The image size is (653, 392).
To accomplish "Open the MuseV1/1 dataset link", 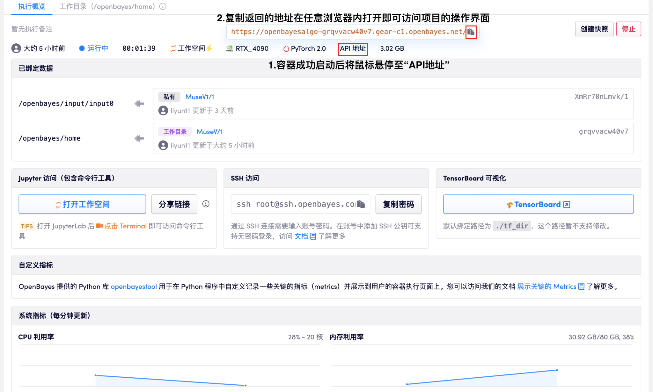I will pyautogui.click(x=200, y=97).
